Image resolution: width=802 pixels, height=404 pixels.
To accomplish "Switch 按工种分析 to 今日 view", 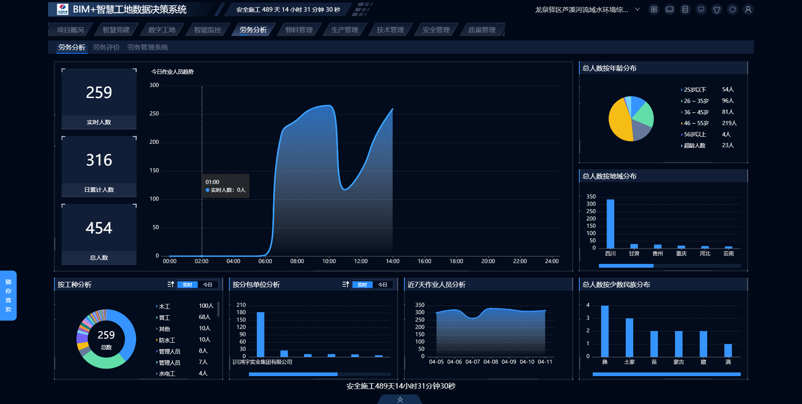I will click(208, 285).
